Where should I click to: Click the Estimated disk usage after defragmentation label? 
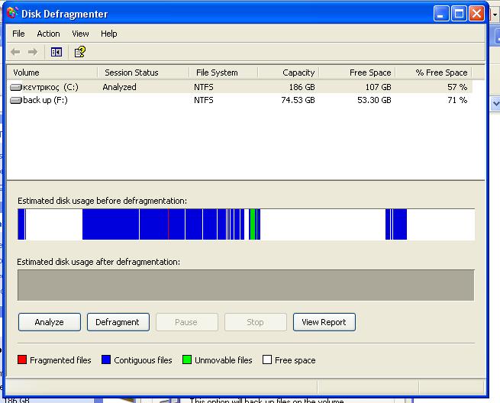[98, 262]
